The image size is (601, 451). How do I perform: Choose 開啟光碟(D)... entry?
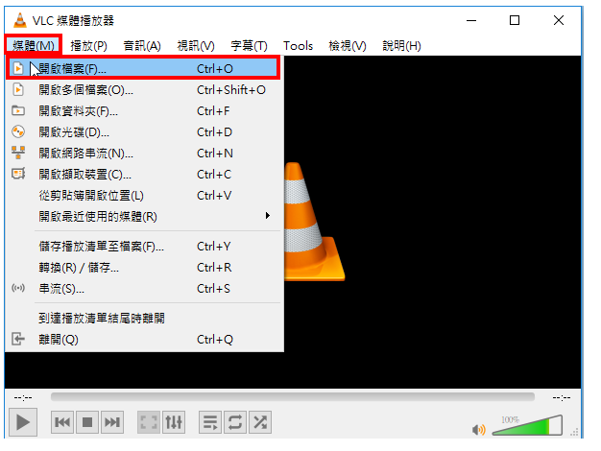(x=144, y=131)
